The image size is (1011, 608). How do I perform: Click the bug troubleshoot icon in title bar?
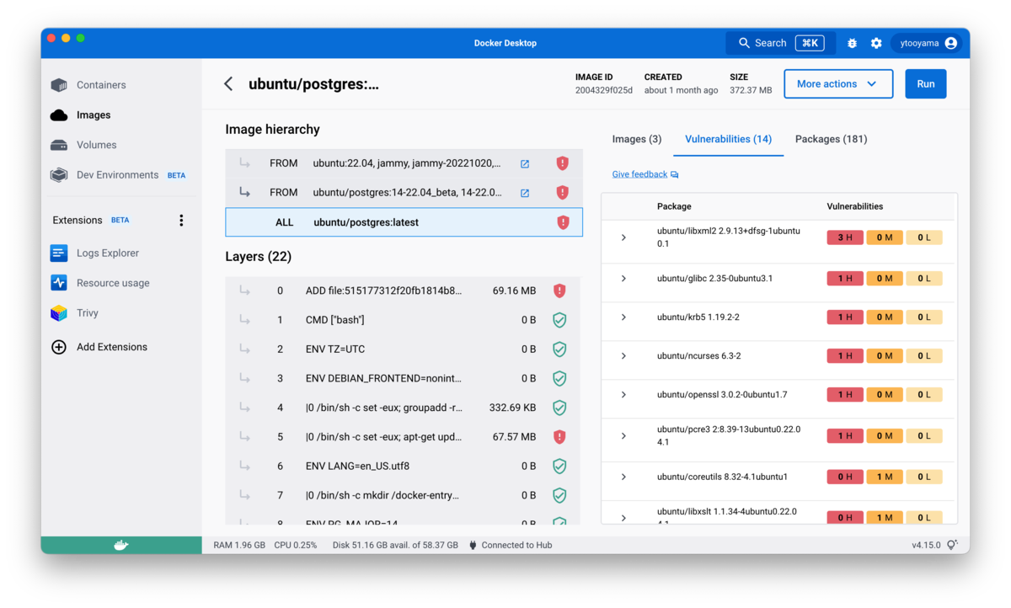pyautogui.click(x=852, y=43)
